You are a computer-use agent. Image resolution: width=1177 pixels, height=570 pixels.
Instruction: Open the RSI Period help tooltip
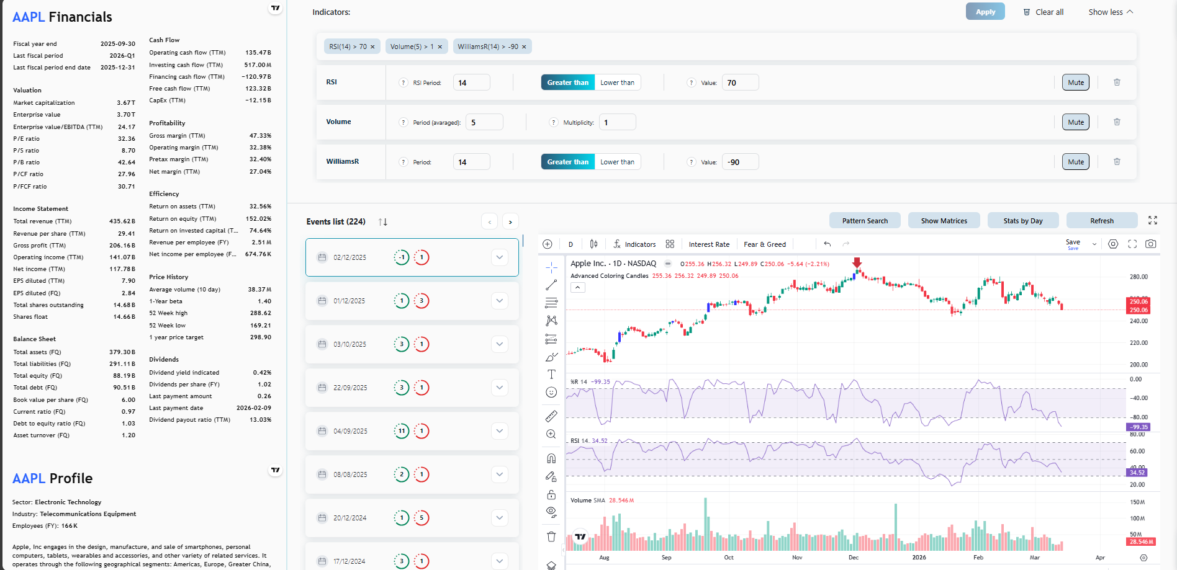[x=404, y=82]
